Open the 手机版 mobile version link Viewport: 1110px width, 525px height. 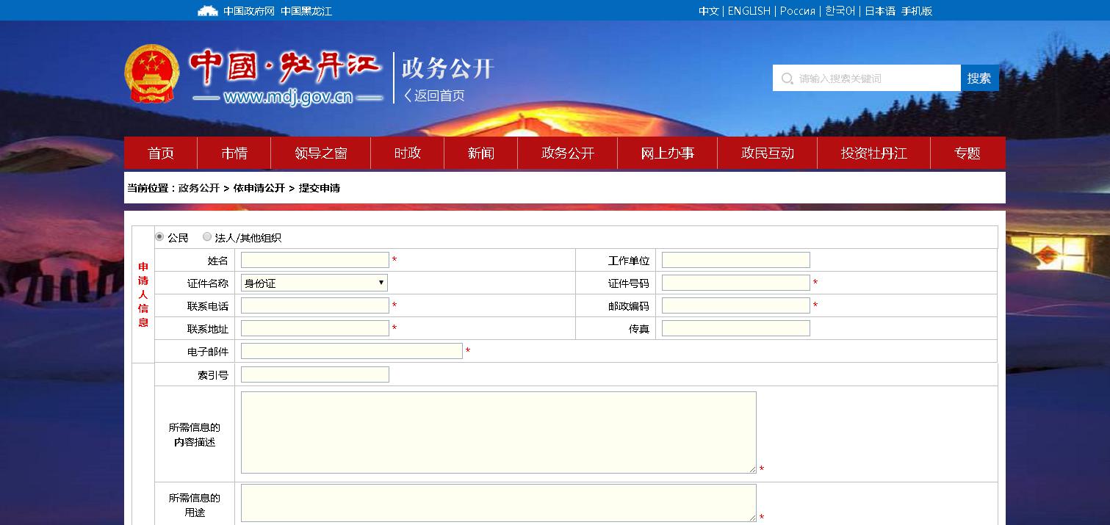pos(916,11)
